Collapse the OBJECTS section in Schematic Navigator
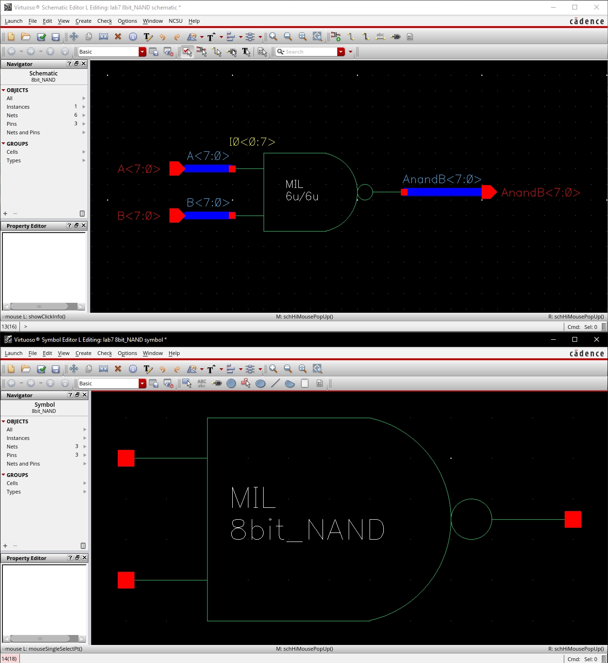The image size is (608, 663). click(3, 90)
